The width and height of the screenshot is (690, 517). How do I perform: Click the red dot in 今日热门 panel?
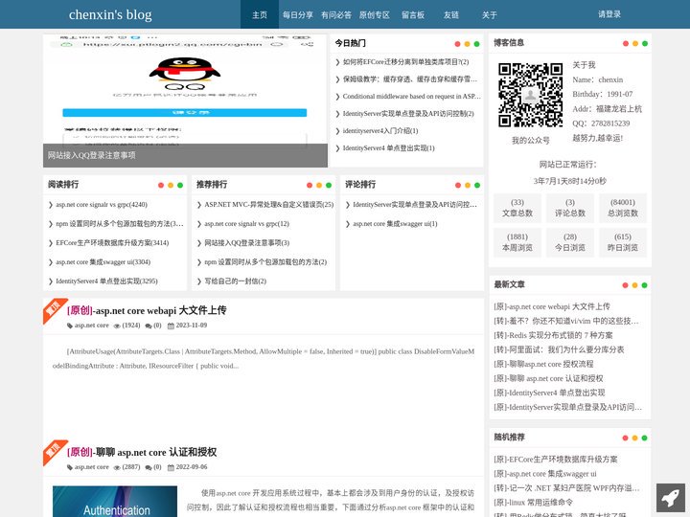[x=458, y=44]
